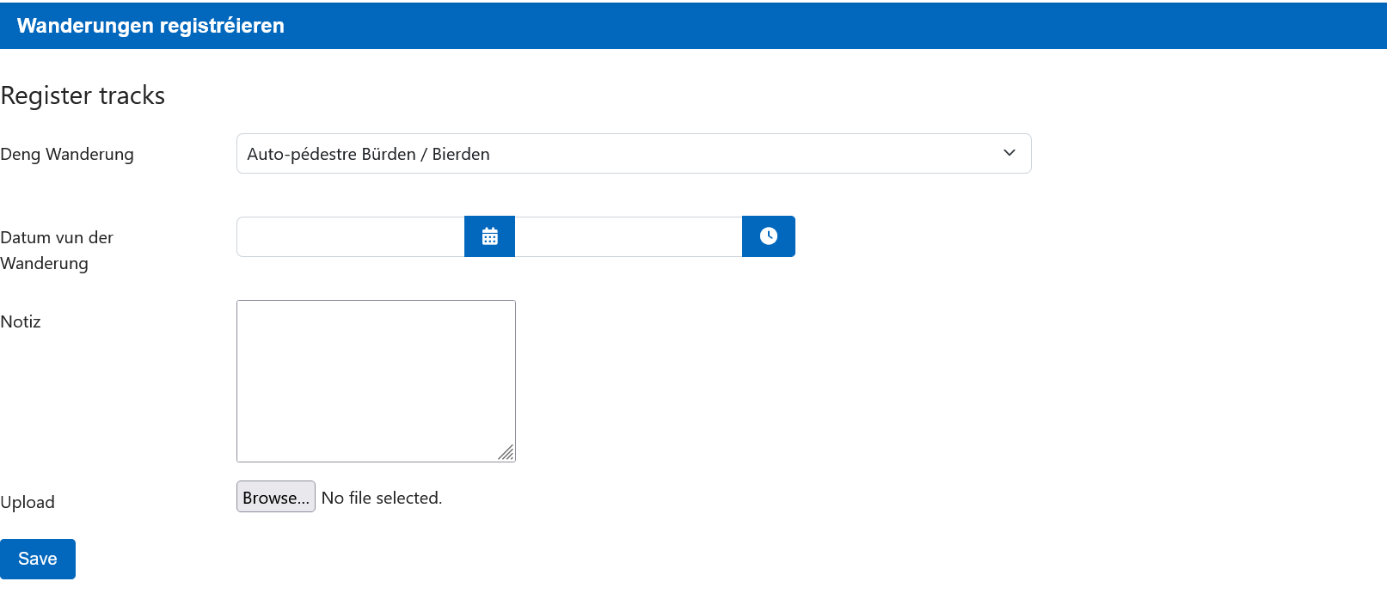Open the calendar date picker icon
The height and width of the screenshot is (612, 1387).
[489, 236]
